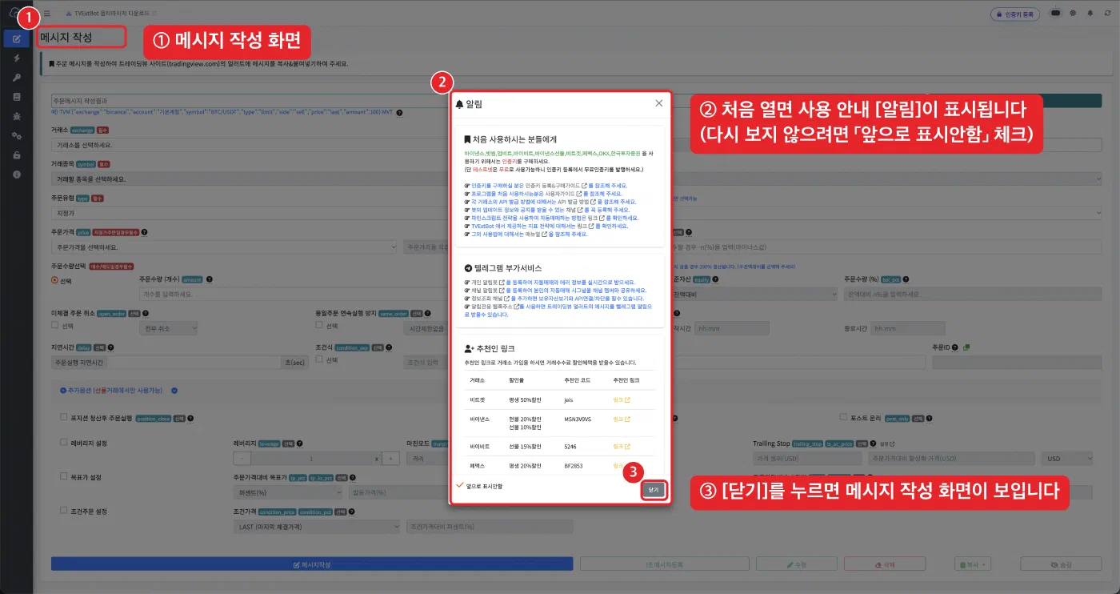1120x594 pixels.
Task: Open the LAST (마지막 체결가격) dropdown
Action: (x=317, y=527)
